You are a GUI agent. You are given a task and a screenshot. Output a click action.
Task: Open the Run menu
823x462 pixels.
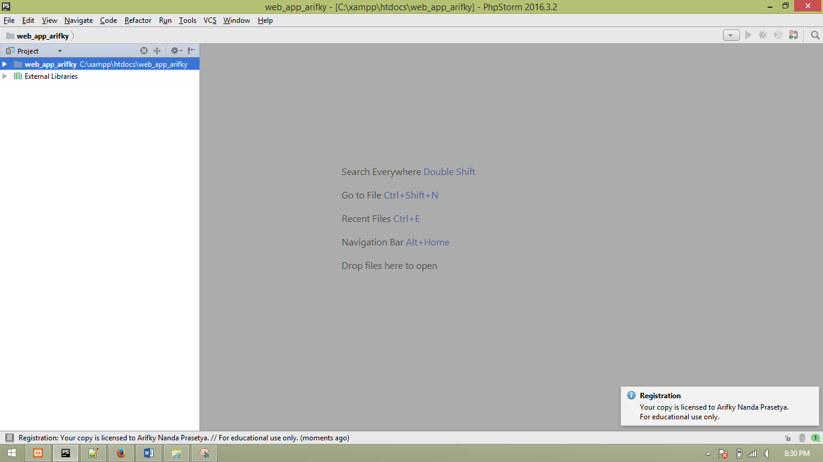tap(166, 20)
